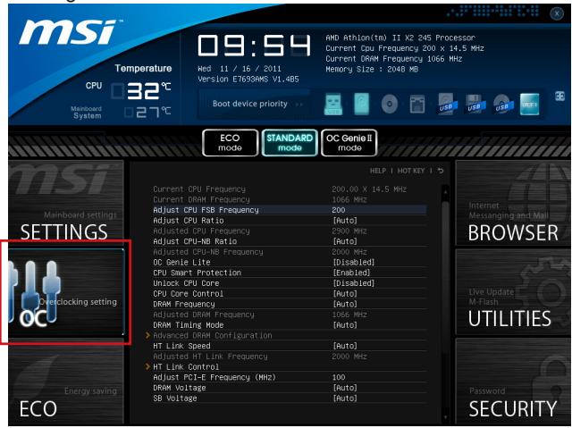Open the UTILITIES panel
The height and width of the screenshot is (428, 572).
[x=513, y=291]
